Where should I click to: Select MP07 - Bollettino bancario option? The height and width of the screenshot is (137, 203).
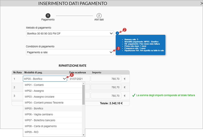coord(53,120)
